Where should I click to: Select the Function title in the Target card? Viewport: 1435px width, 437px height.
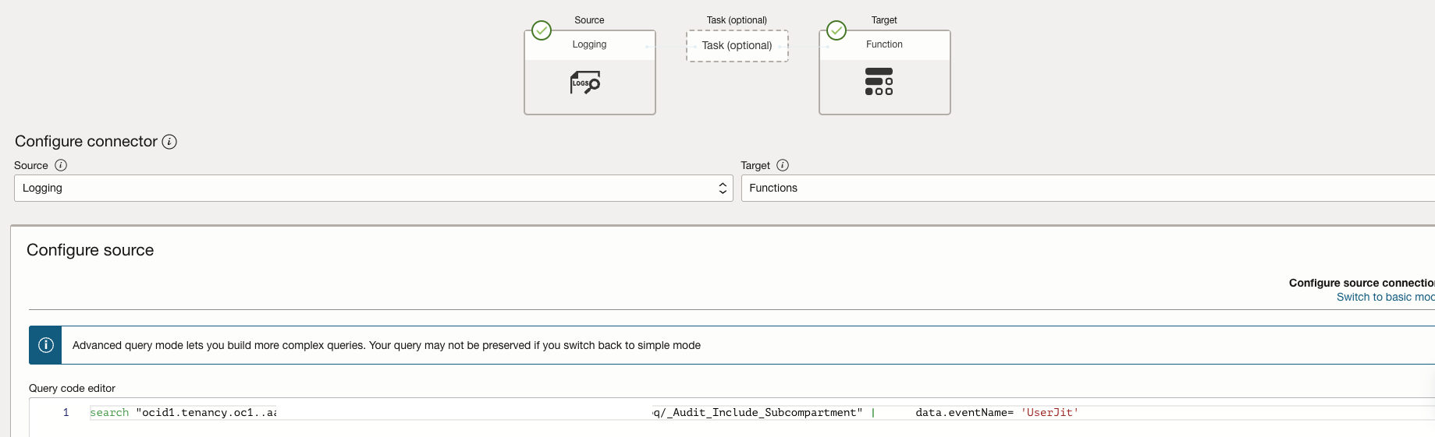coord(884,44)
